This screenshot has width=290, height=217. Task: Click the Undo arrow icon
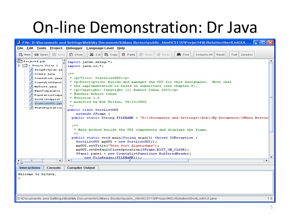coord(141,55)
